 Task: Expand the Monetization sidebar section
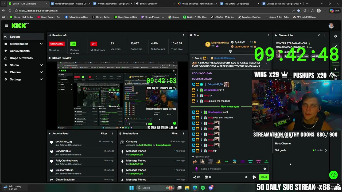tap(41, 44)
